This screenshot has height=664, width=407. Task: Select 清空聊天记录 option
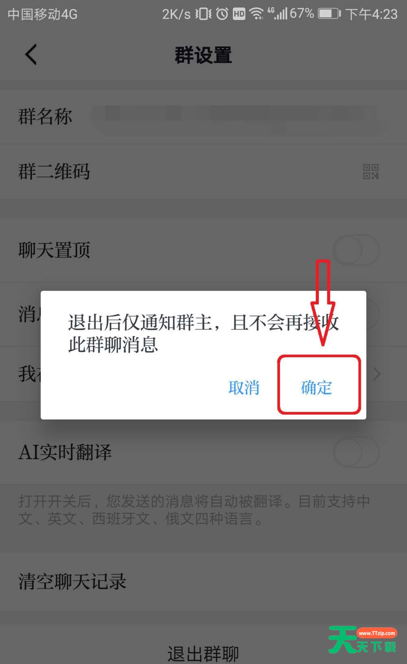(x=203, y=581)
